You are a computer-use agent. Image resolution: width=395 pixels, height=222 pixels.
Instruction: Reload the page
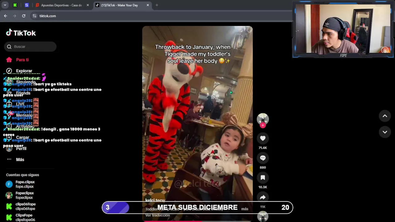23,16
